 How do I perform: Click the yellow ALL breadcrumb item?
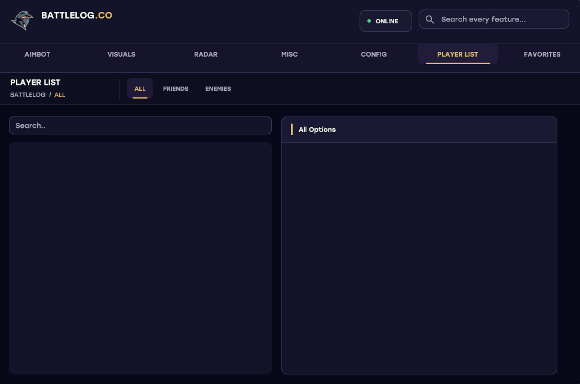(60, 95)
